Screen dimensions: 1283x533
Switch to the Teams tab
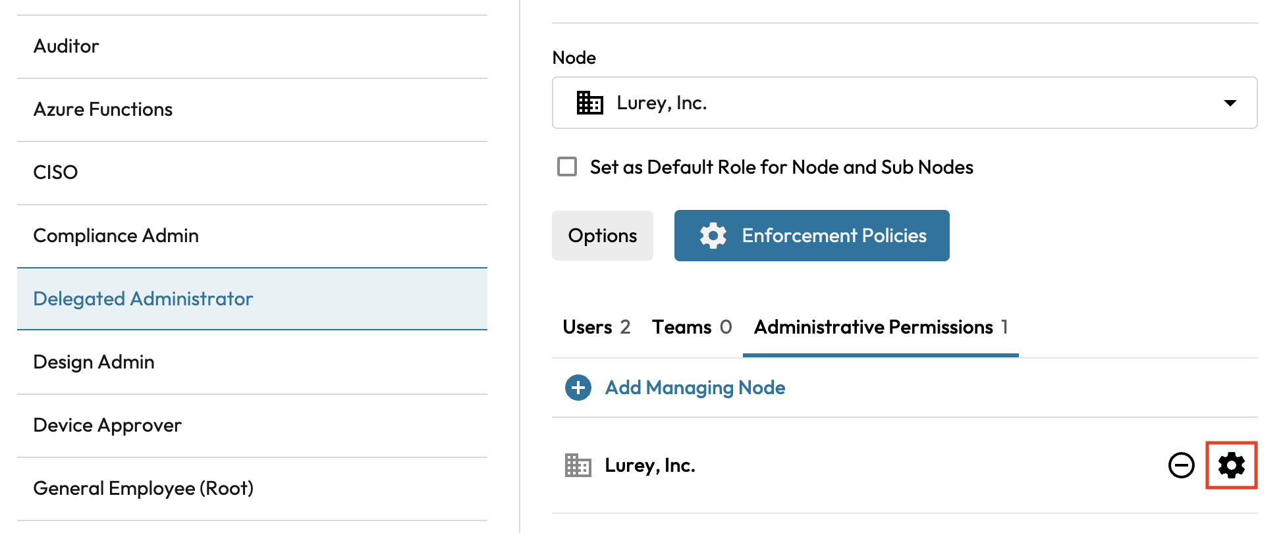691,327
